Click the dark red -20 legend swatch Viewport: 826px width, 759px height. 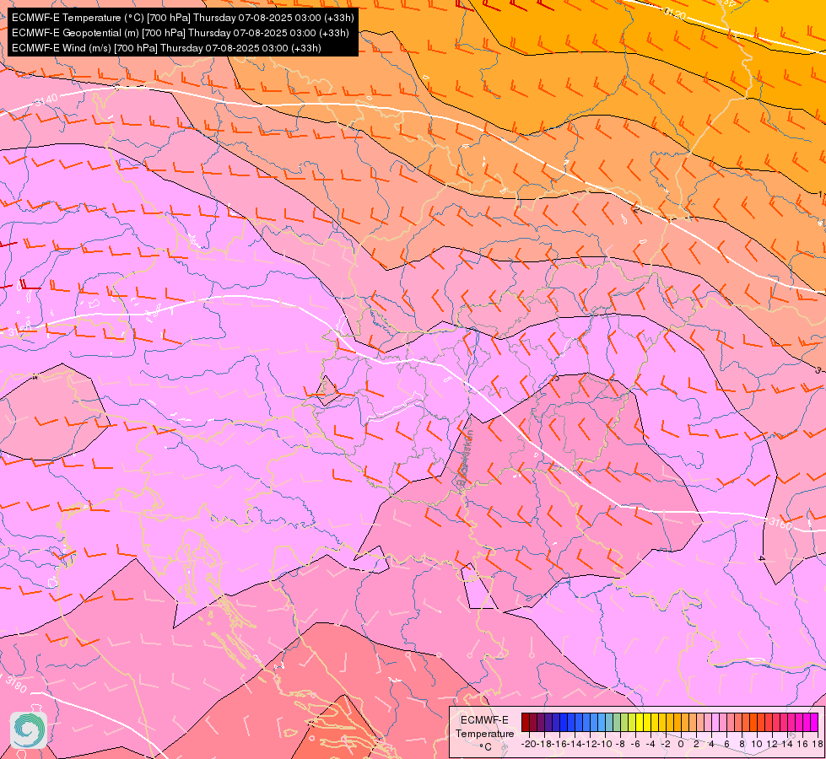[x=526, y=722]
